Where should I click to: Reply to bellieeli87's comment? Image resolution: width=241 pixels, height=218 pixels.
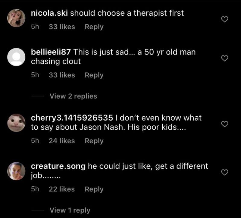(94, 75)
